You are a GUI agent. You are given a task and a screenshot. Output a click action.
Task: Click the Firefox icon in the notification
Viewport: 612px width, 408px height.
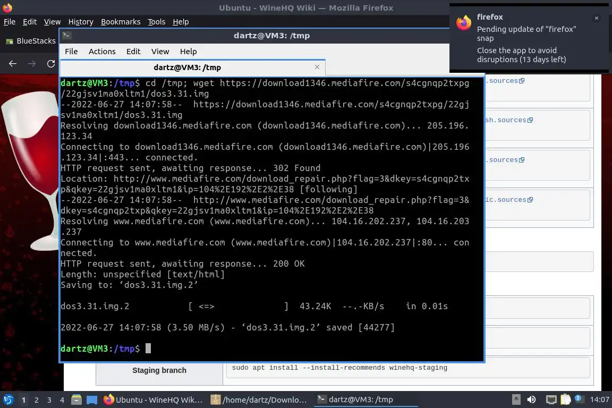tap(464, 23)
